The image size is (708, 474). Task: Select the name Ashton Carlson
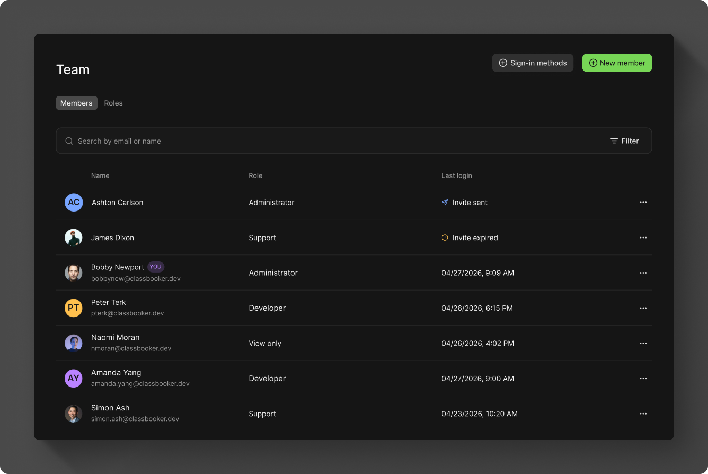click(x=118, y=203)
